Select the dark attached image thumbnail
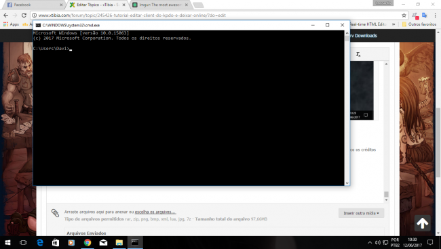This screenshot has height=249, width=441. (x=362, y=90)
